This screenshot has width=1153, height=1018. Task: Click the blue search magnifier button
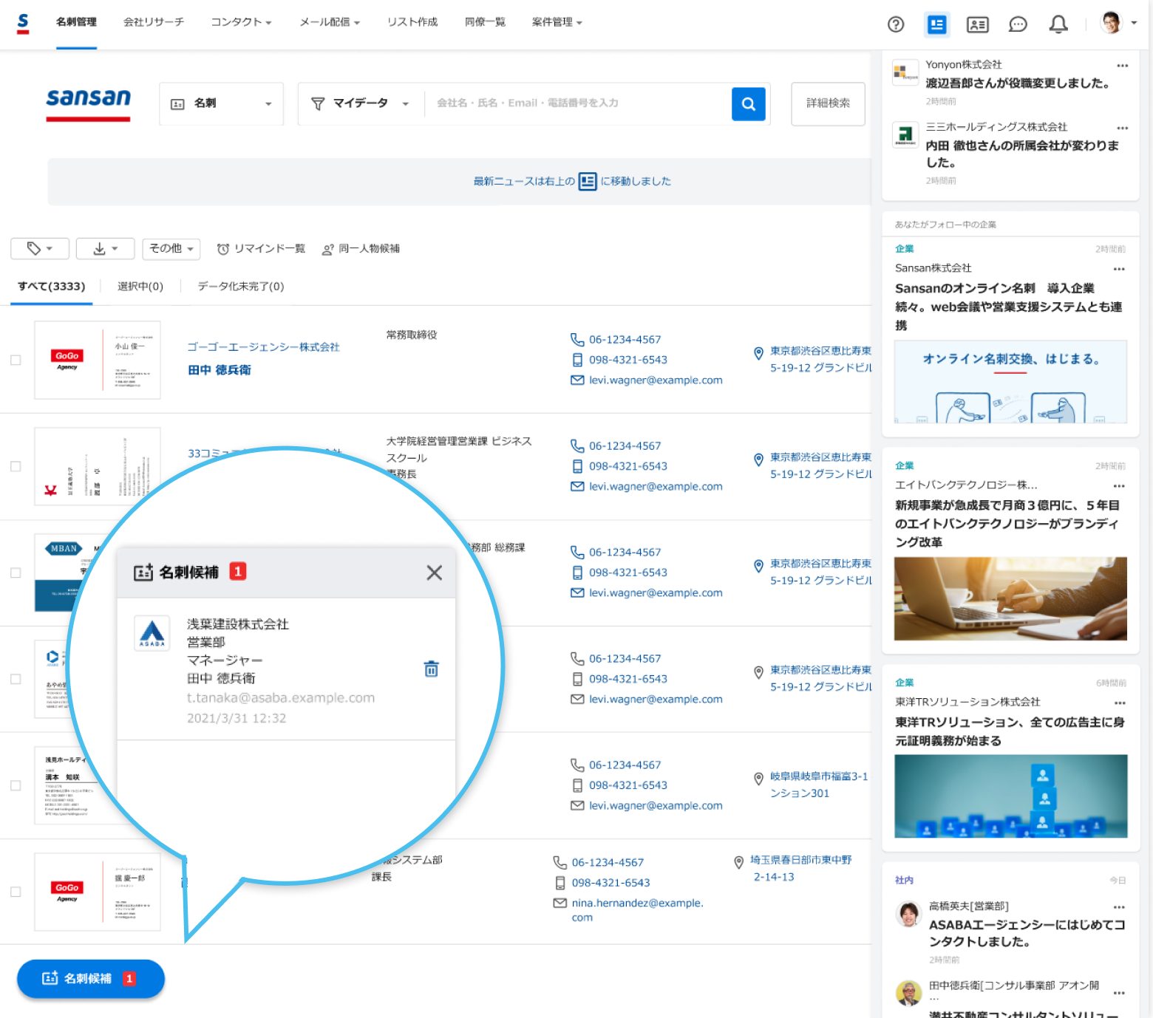[x=749, y=103]
